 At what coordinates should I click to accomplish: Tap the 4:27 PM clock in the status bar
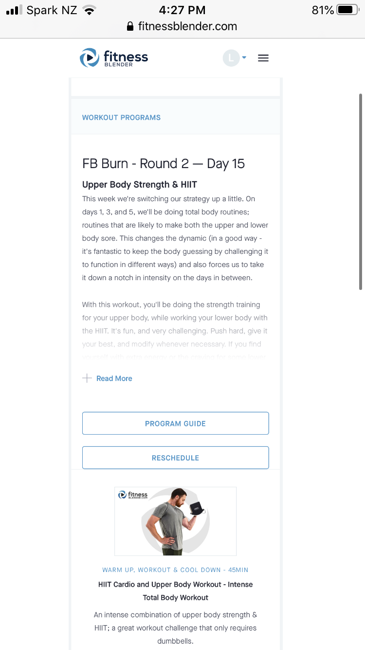(x=182, y=10)
